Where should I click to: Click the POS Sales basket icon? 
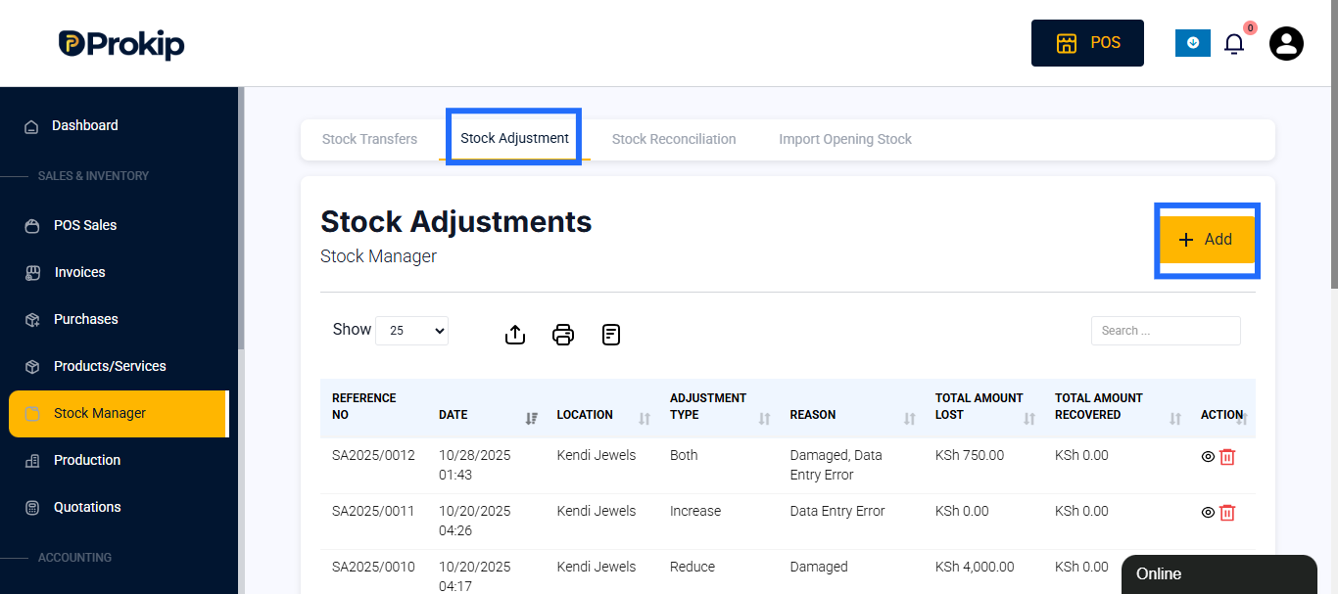coord(32,226)
